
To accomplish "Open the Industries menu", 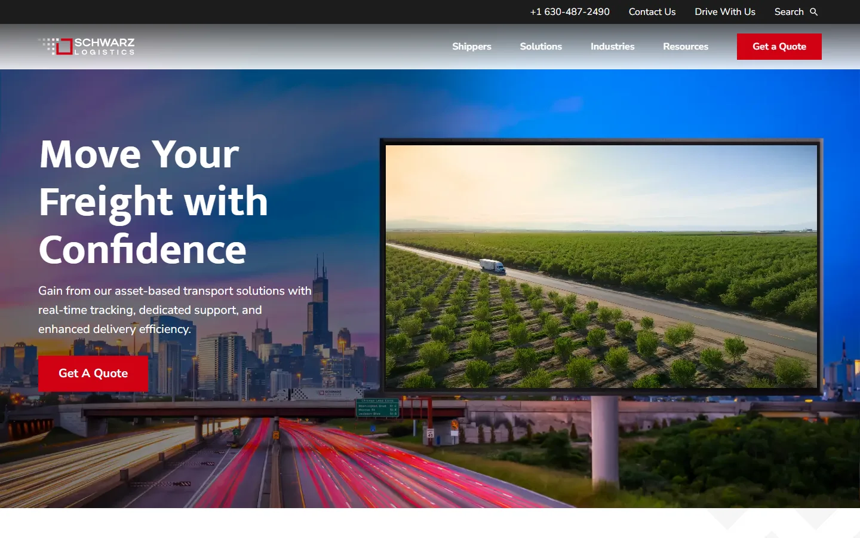I will point(613,47).
